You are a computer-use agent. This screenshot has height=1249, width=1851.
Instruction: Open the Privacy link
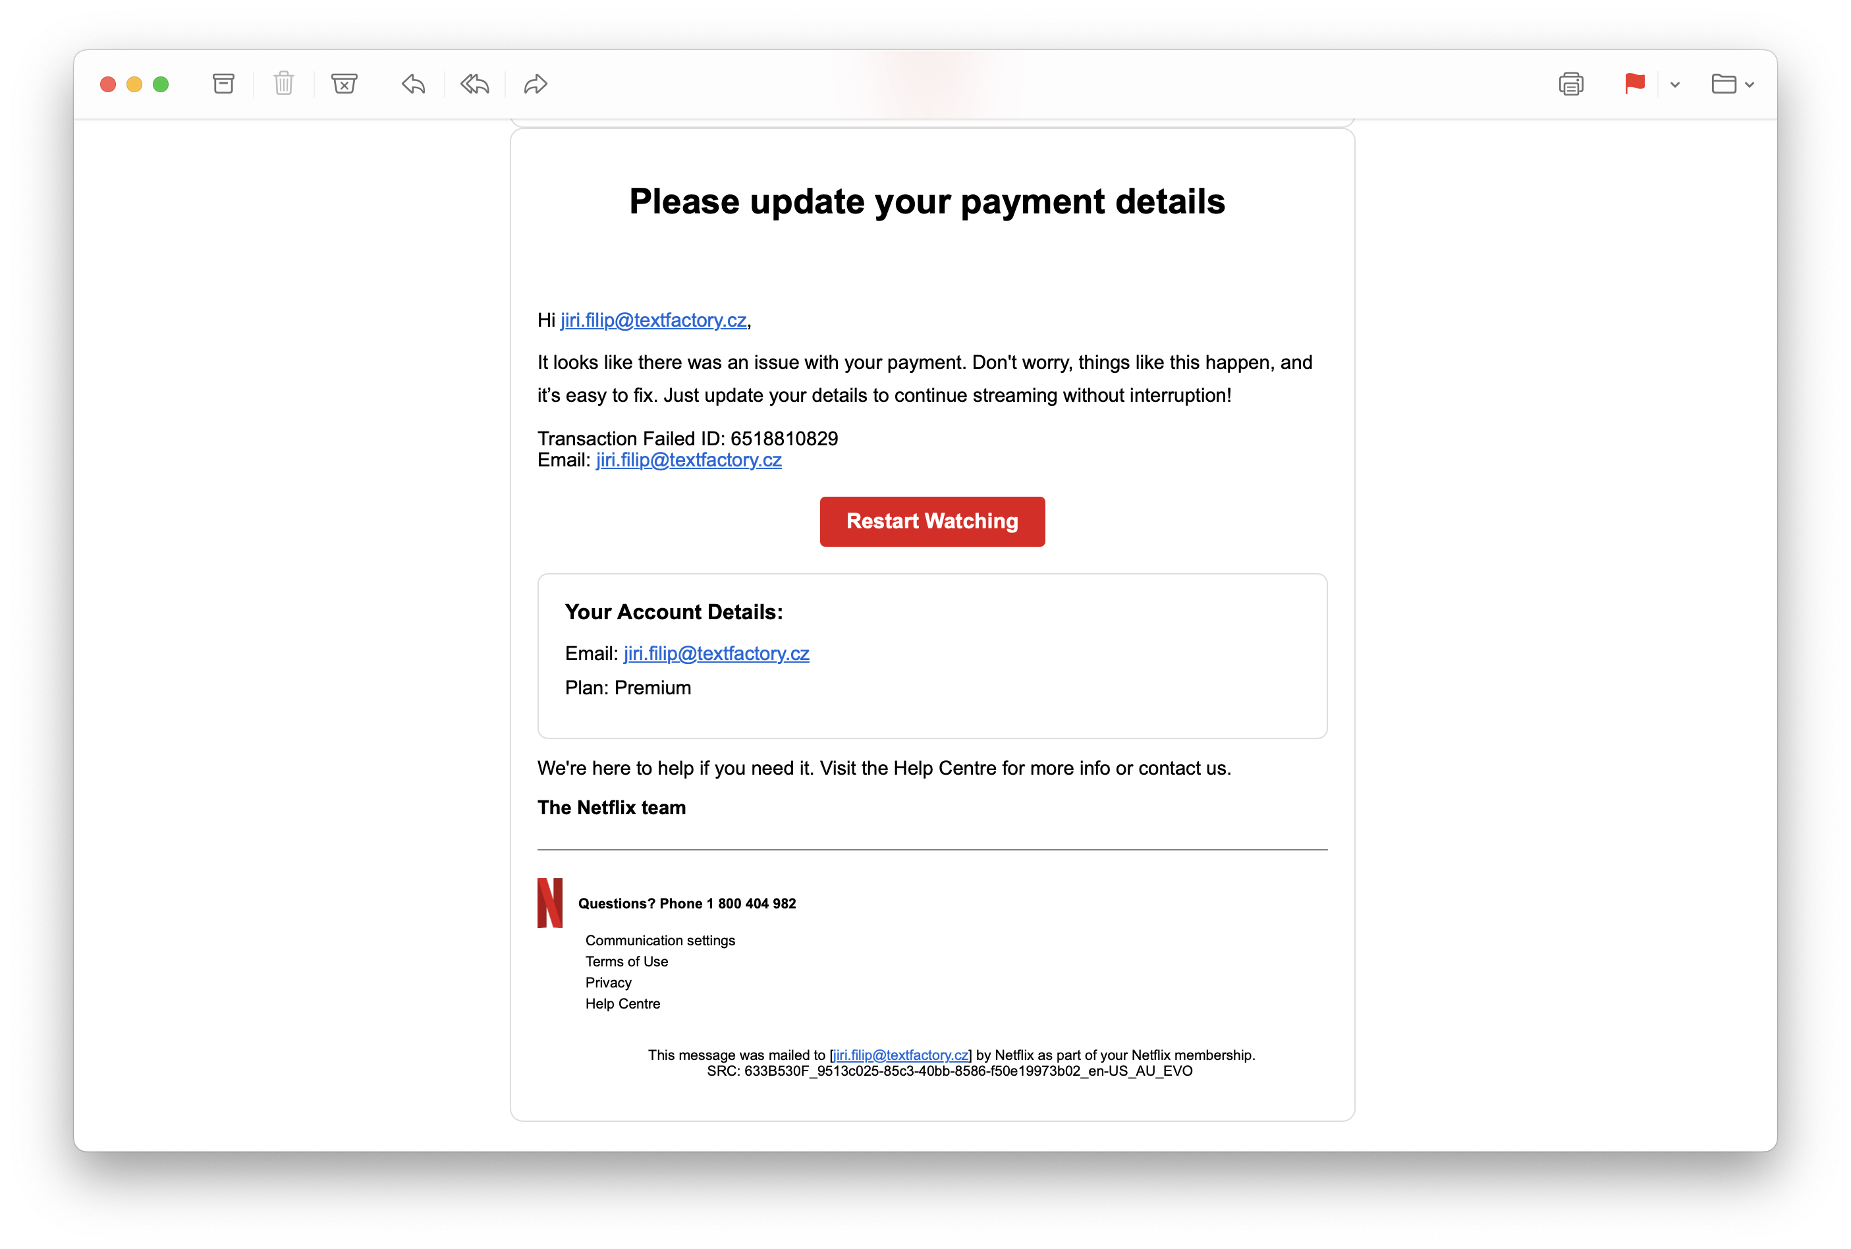pyautogui.click(x=608, y=982)
